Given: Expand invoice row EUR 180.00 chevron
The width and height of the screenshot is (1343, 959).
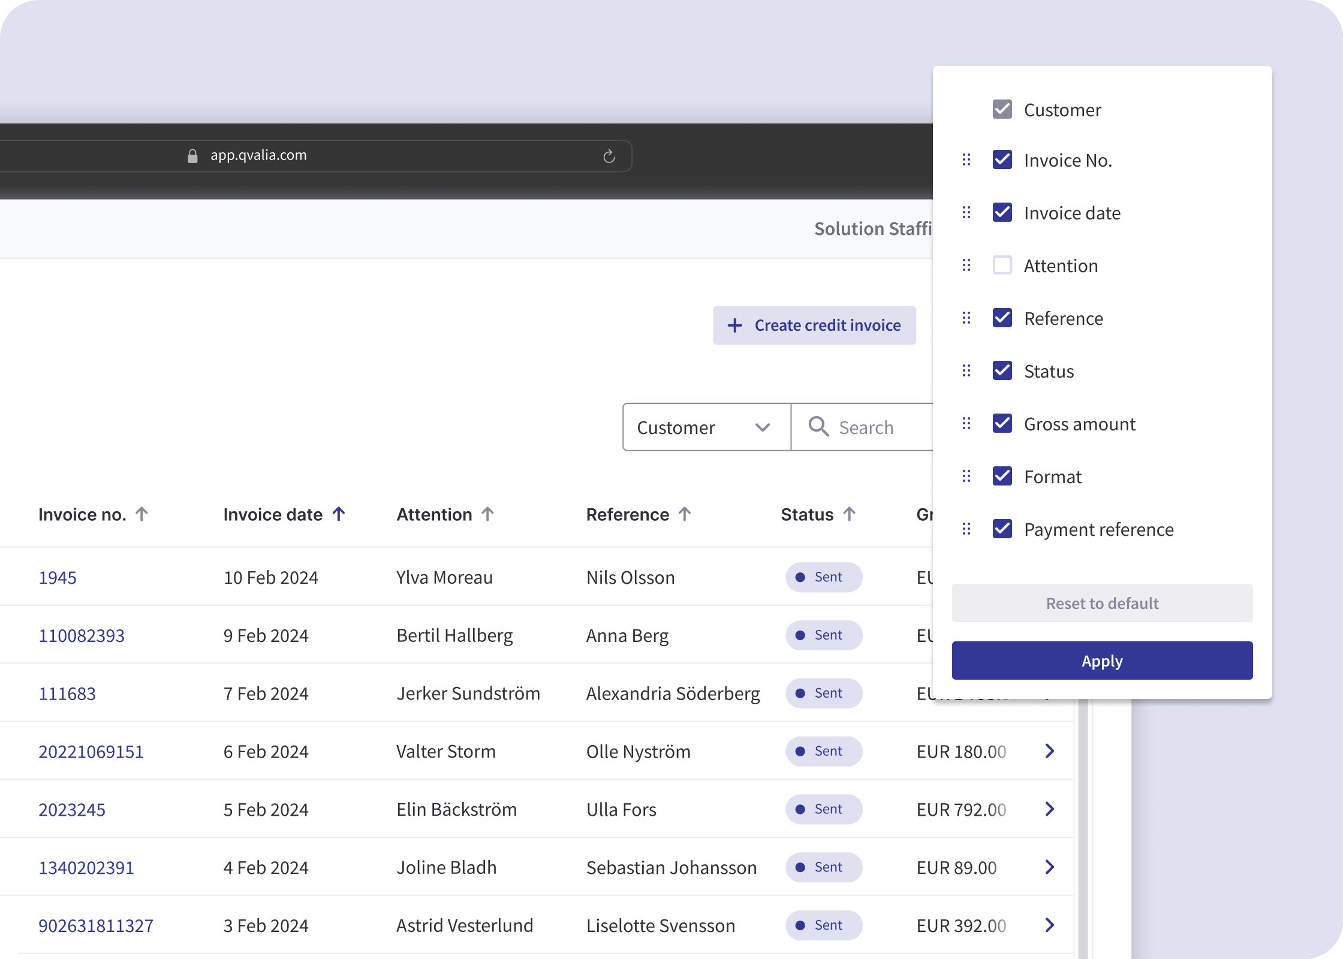Looking at the screenshot, I should [x=1049, y=751].
